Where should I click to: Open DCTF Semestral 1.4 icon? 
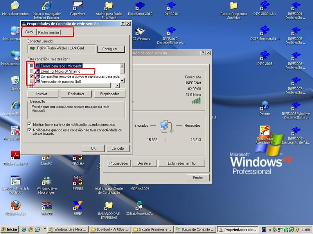pos(265,34)
